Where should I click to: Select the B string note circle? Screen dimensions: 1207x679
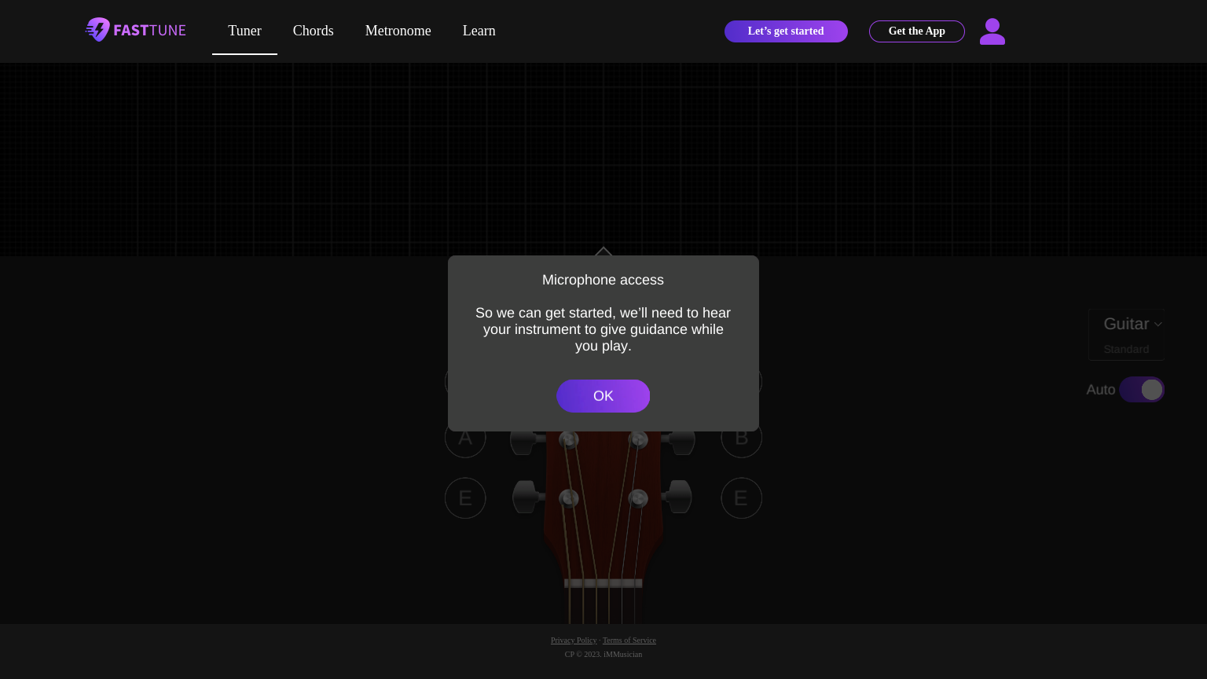click(741, 438)
